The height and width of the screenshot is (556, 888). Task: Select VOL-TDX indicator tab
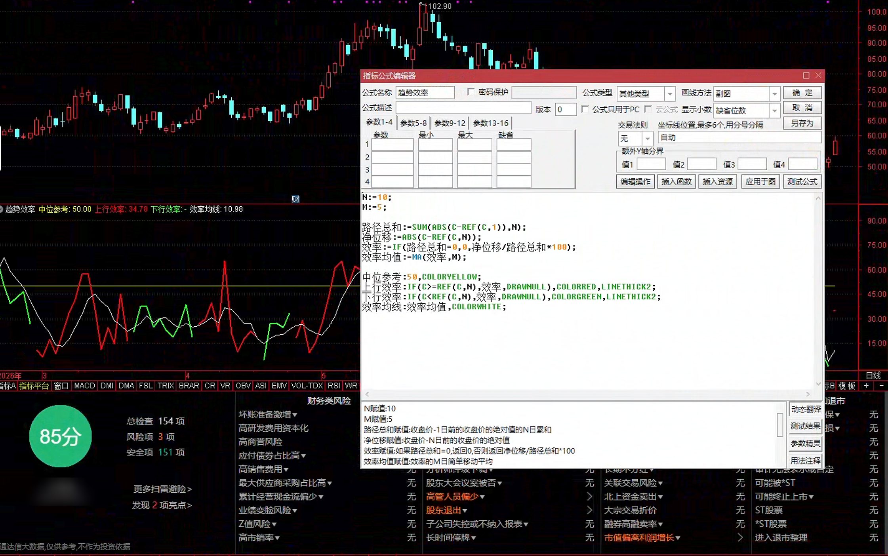pos(307,385)
